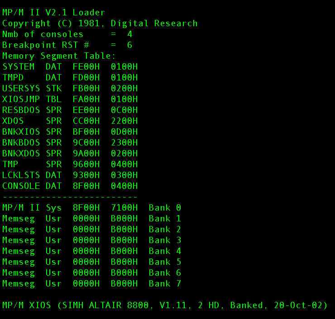This screenshot has height=319, width=335.
Task: Click address 'FA00H' in XIOSJMP row
Action: (x=86, y=99)
